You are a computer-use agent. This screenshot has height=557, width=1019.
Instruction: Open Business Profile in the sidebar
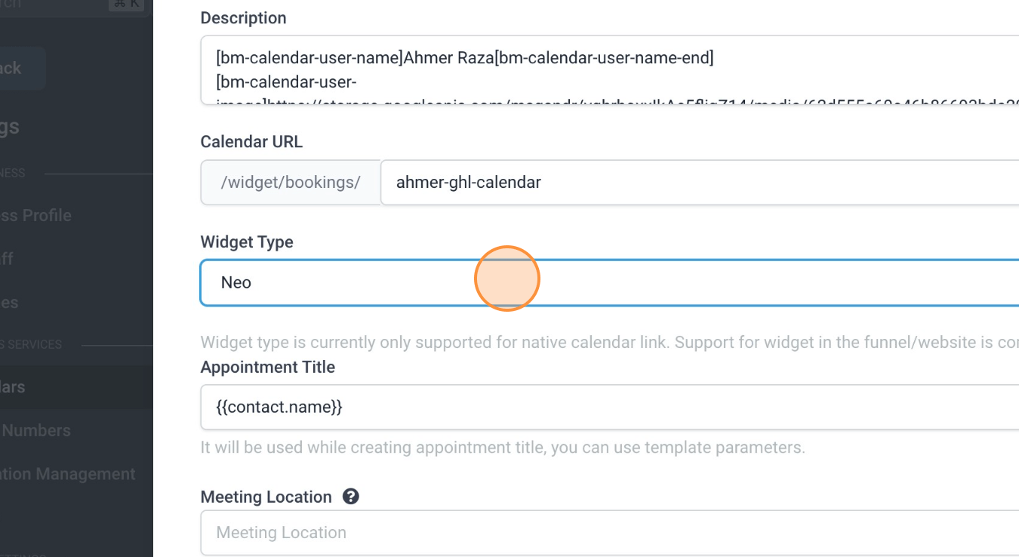(x=36, y=216)
